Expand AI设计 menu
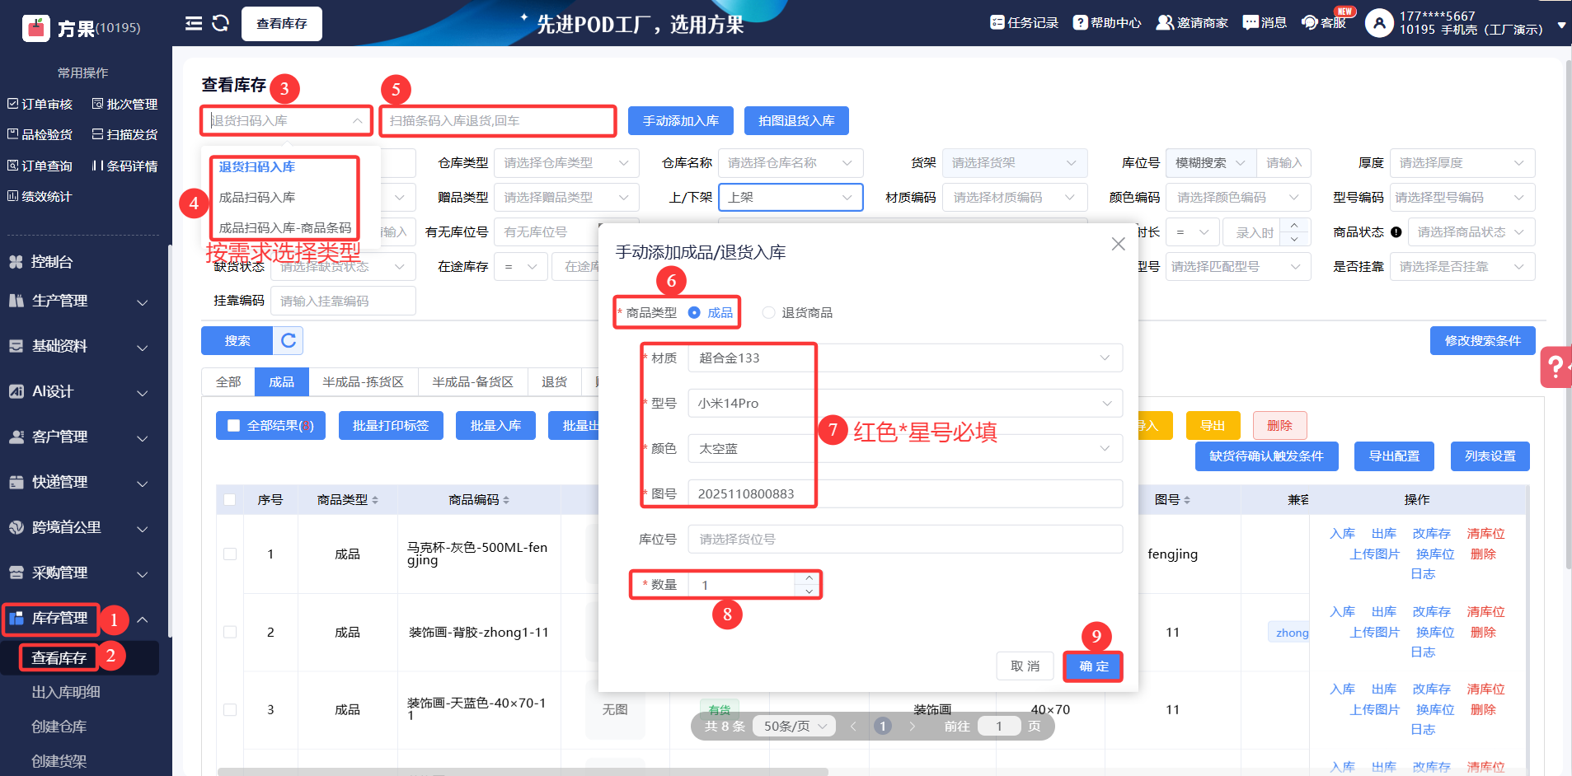This screenshot has height=776, width=1572. [x=78, y=391]
